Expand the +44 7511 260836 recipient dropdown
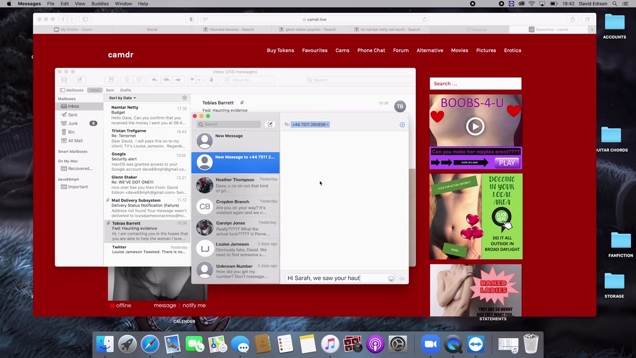636x358 pixels. (x=327, y=125)
